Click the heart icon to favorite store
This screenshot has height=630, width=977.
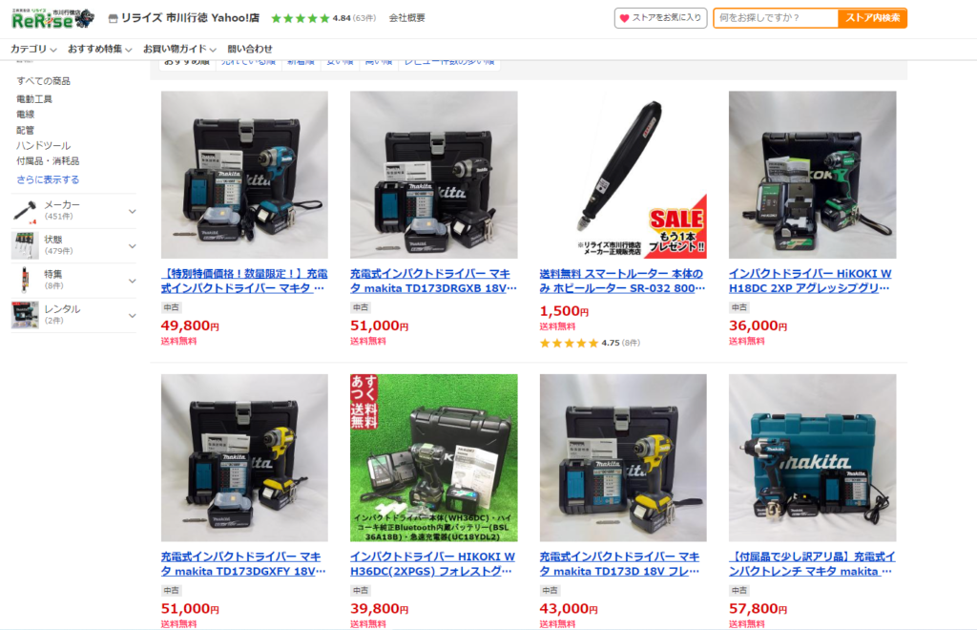624,18
